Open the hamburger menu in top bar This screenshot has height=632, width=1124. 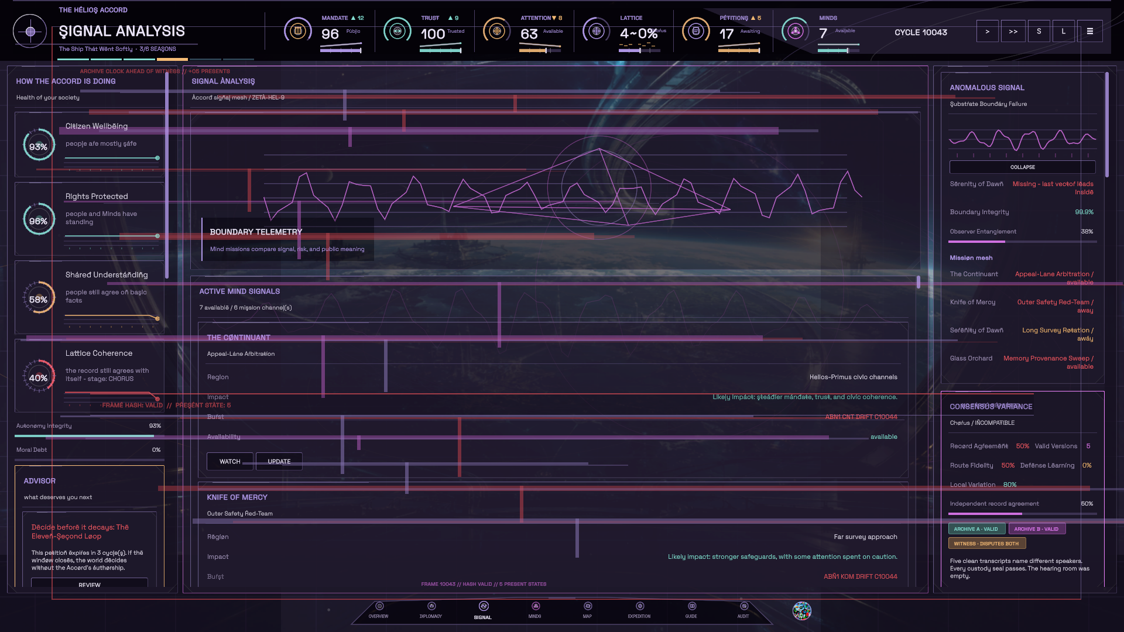pos(1089,31)
